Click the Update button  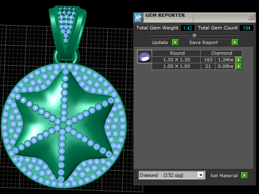(160, 43)
